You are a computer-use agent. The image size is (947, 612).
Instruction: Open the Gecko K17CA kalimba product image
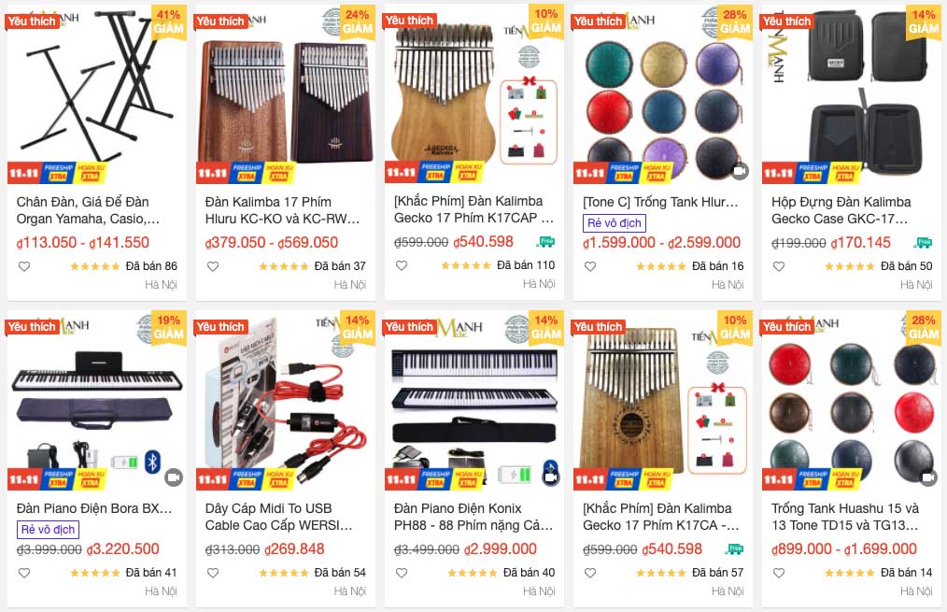(x=663, y=401)
